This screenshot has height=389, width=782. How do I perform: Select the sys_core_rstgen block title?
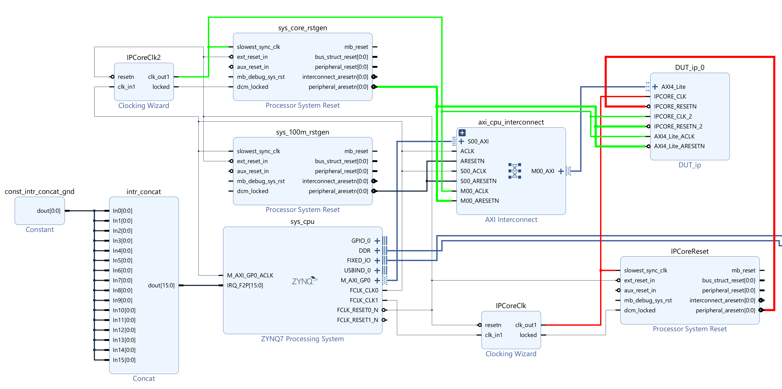pyautogui.click(x=302, y=28)
